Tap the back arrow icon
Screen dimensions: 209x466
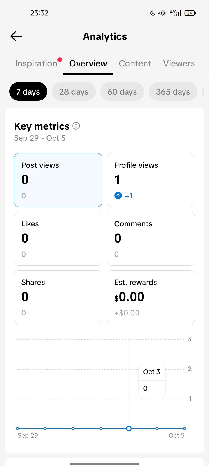[x=16, y=36]
